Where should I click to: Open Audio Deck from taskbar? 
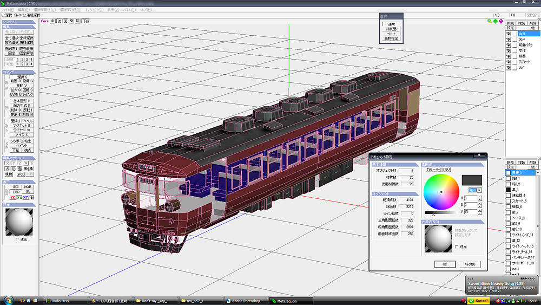tap(66, 301)
